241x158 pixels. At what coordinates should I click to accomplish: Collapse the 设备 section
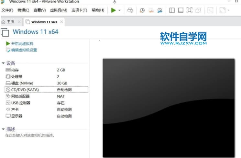point(3,63)
